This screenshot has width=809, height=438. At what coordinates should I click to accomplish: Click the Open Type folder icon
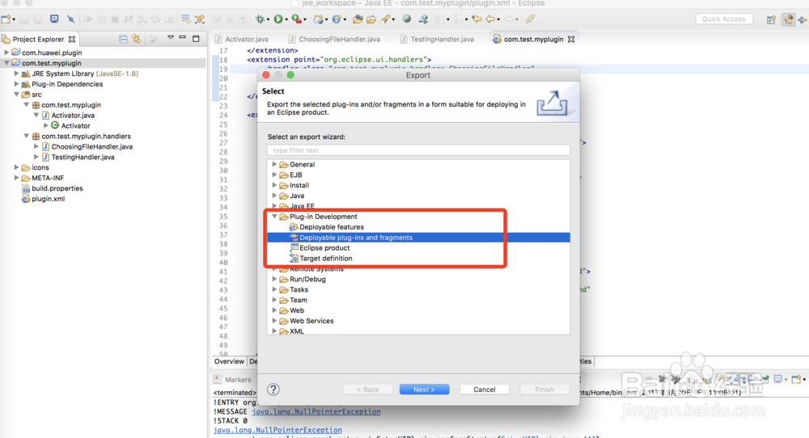(358, 19)
